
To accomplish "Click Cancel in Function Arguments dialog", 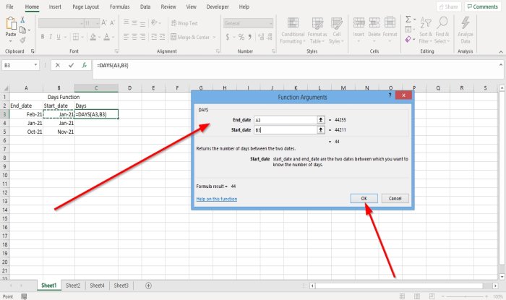I will (x=395, y=198).
